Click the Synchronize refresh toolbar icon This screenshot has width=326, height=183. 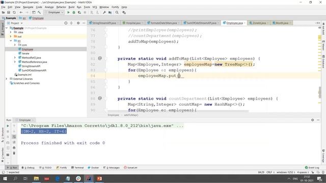pos(14,12)
